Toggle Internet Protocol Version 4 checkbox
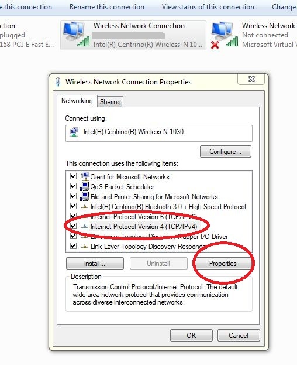The width and height of the screenshot is (297, 365). (x=74, y=226)
